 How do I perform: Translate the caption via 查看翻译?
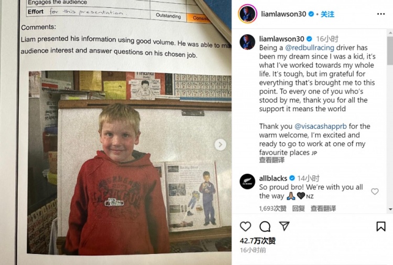coord(271,160)
